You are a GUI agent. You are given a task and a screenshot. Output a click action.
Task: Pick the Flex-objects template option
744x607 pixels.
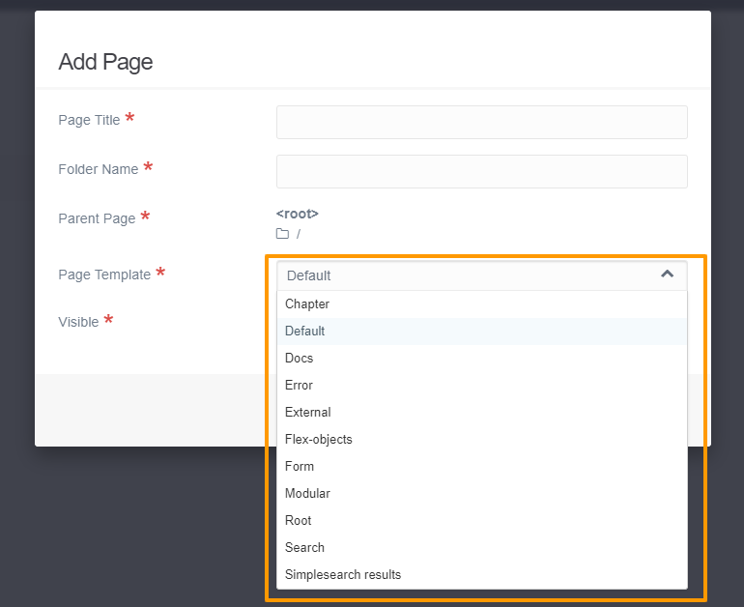481,440
